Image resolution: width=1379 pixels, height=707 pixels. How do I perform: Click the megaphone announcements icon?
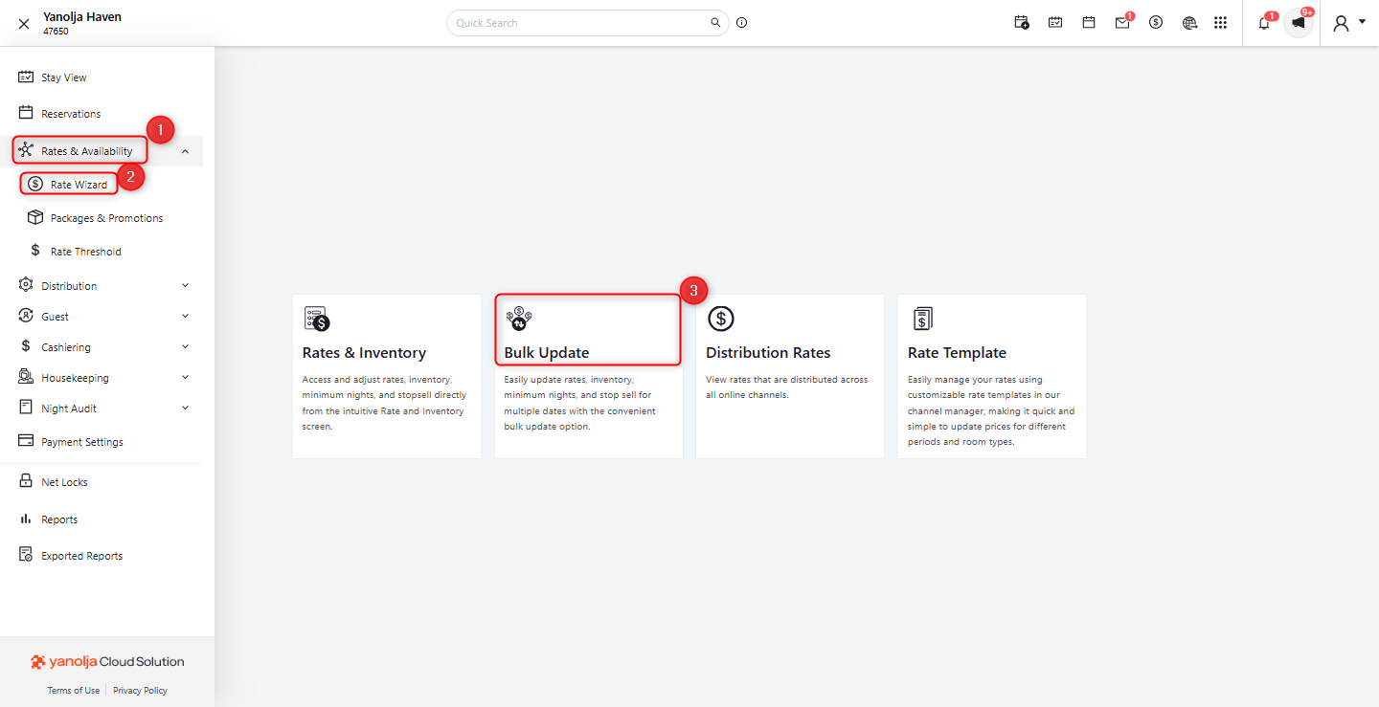tap(1299, 23)
